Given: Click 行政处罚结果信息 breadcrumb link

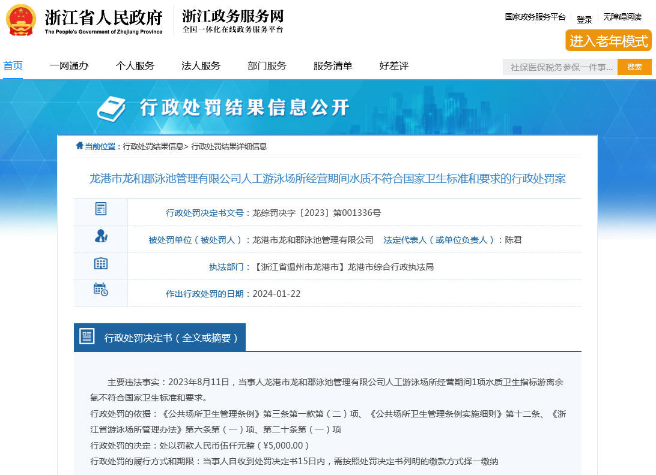Looking at the screenshot, I should [x=153, y=146].
